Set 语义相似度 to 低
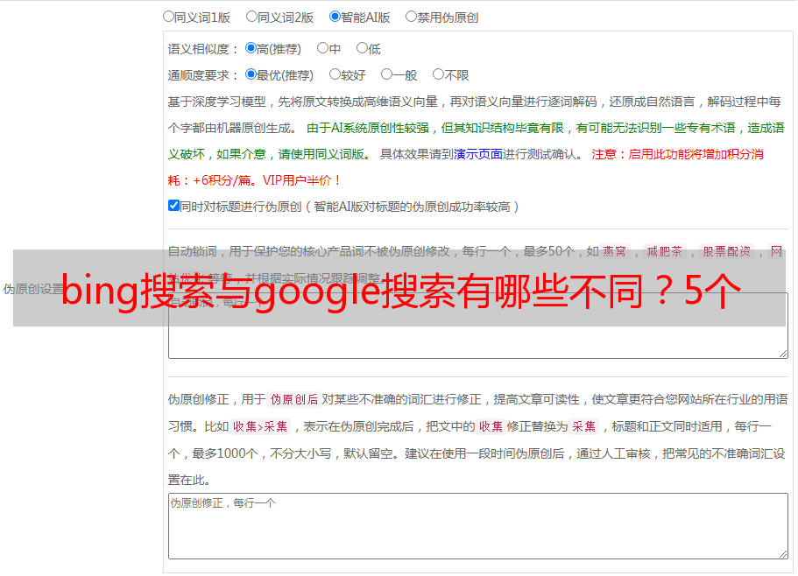The height and width of the screenshot is (576, 798). (x=362, y=48)
